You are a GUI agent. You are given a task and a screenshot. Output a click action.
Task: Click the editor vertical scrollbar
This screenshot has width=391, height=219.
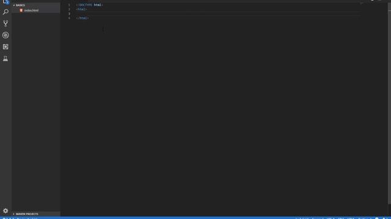click(389, 107)
